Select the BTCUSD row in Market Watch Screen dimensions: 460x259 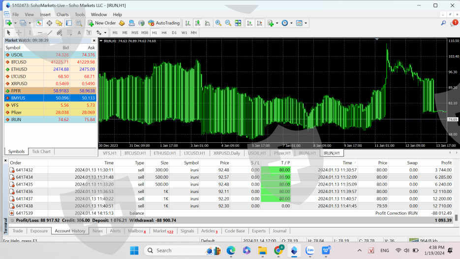(x=19, y=62)
